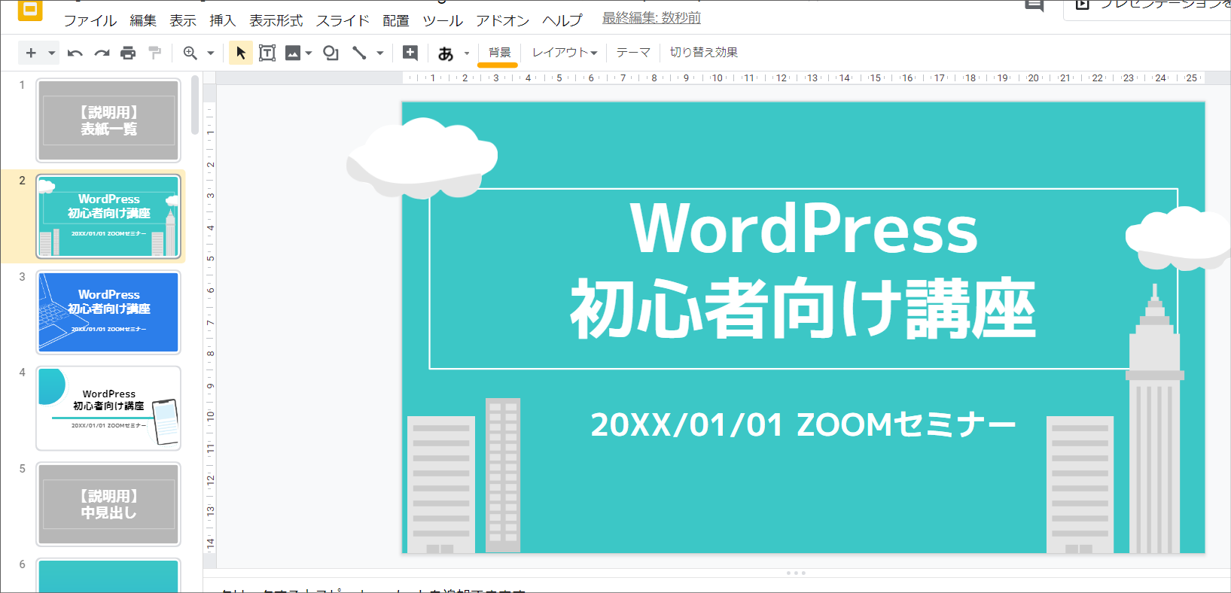Open the line type dropdown arrow

click(380, 53)
